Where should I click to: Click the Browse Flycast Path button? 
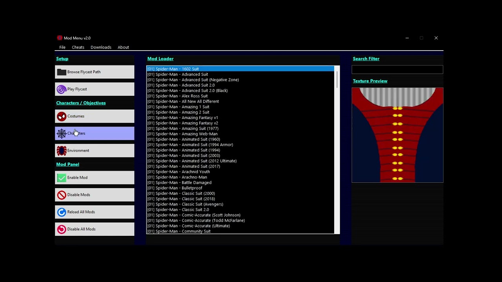[95, 72]
